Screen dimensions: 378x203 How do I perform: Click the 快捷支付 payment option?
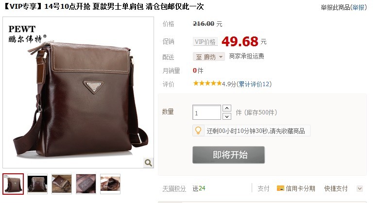point(336,188)
